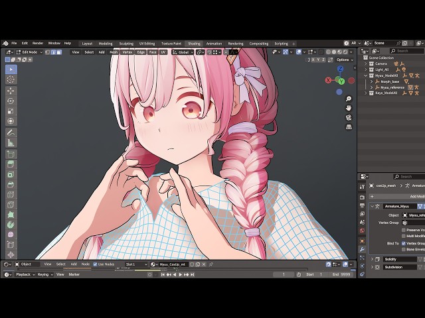
Task: Expand the Camera collection
Action: (366, 64)
